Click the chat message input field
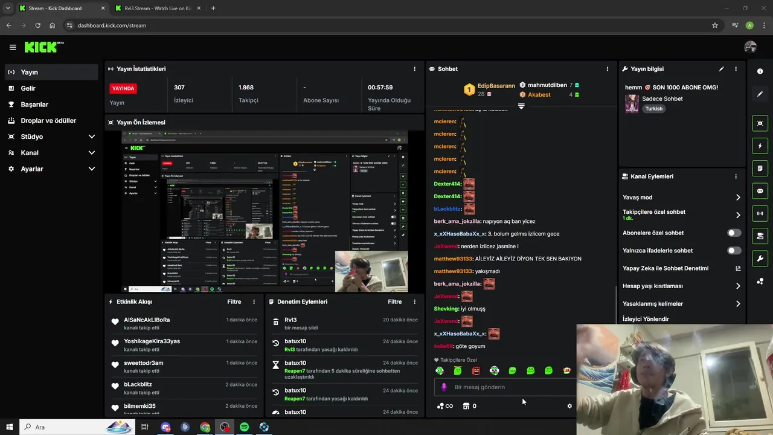The image size is (773, 435). point(505,387)
